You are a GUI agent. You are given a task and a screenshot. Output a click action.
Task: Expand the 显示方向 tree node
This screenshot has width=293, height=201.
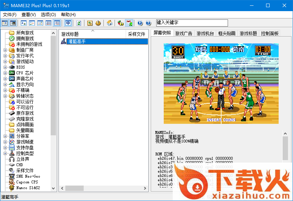[x=5, y=85]
